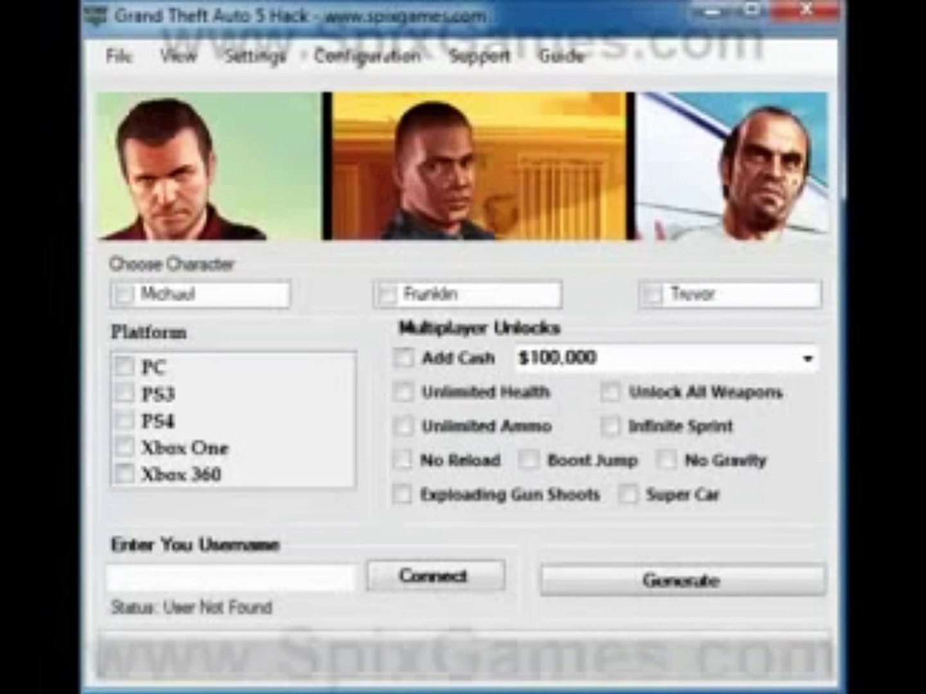Open the Guide menu
926x694 pixels.
point(561,56)
